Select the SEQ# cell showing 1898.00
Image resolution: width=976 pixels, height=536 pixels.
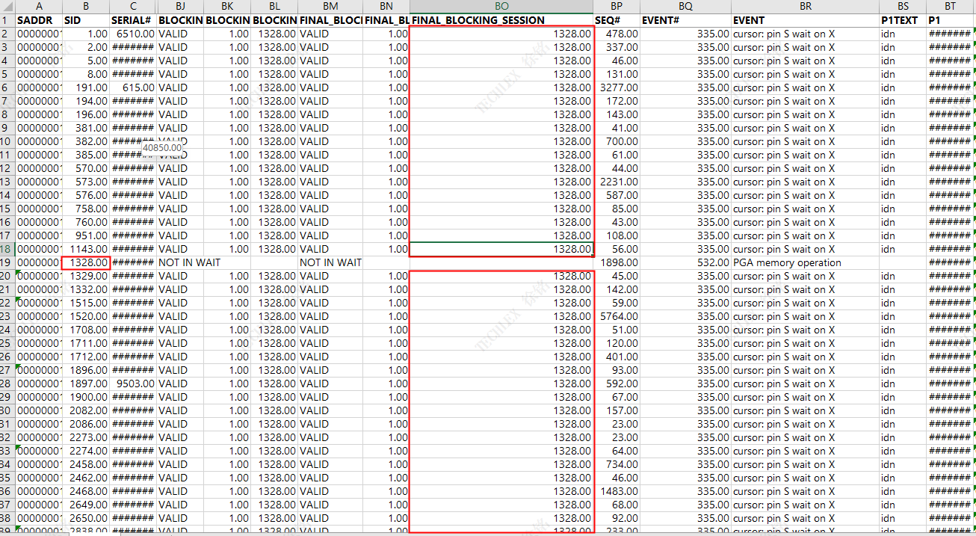click(x=617, y=262)
